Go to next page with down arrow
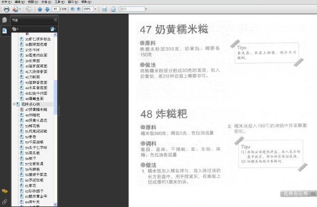Screen dimensions: 317x207 [x=47, y=9]
